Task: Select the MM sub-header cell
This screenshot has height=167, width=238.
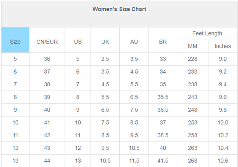Action: pyautogui.click(x=192, y=46)
